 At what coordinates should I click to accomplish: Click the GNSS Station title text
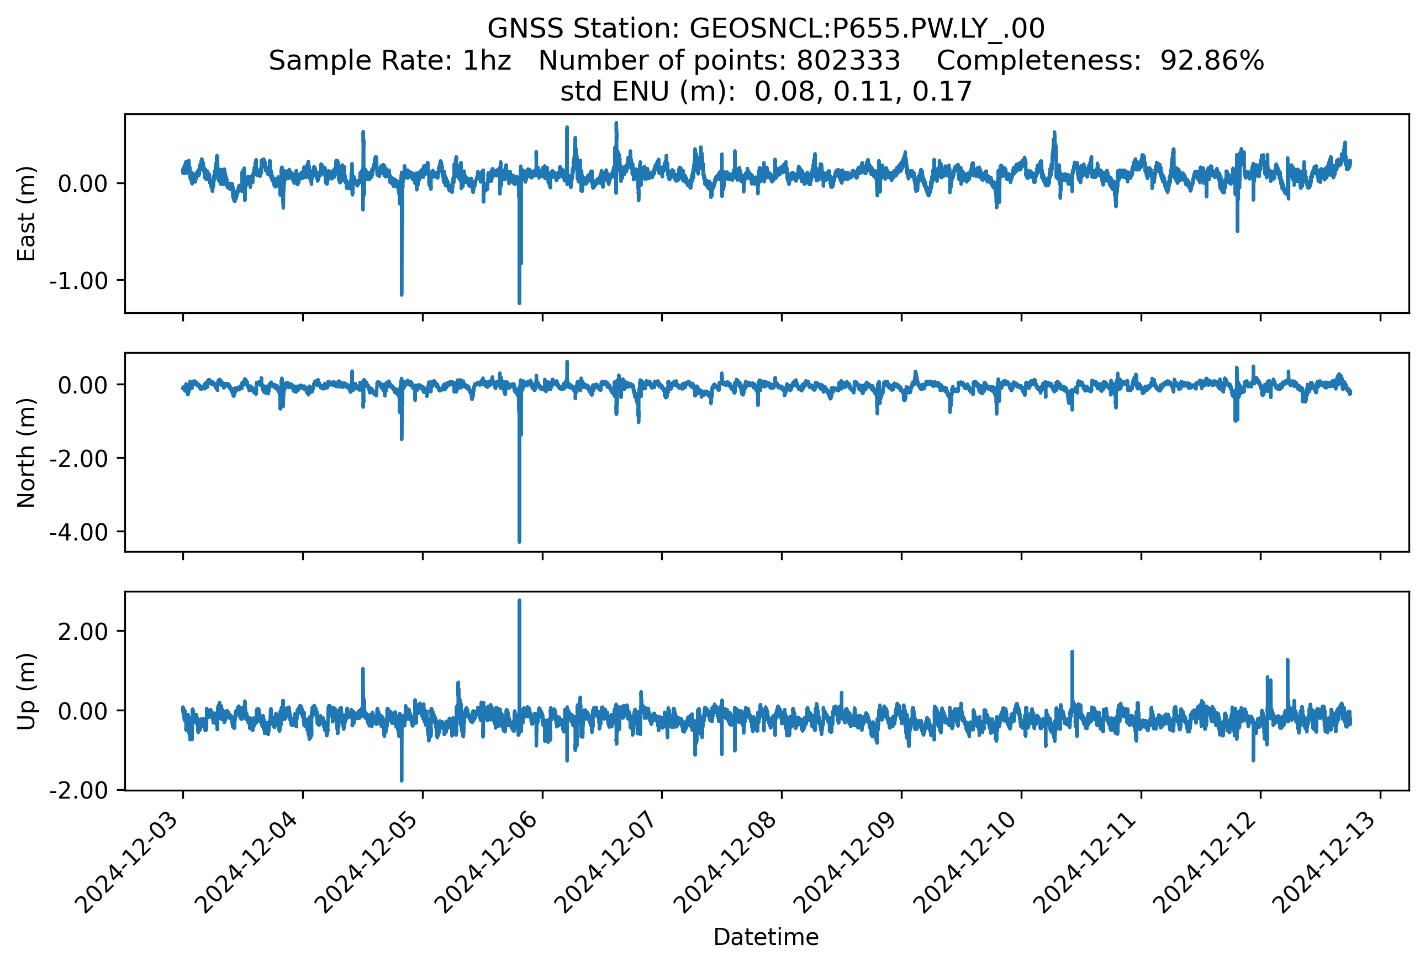coord(765,28)
